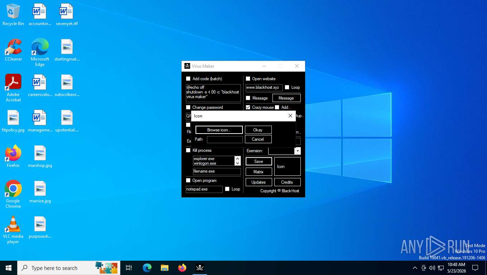
Task: Minimize the Virus Maker window
Action: [x=264, y=66]
